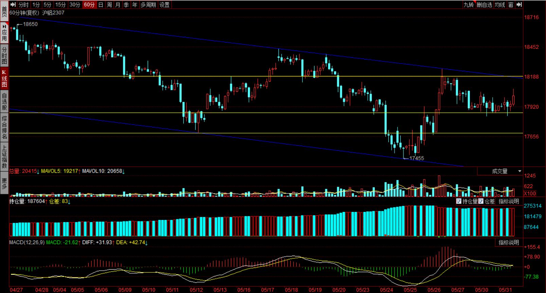Open the 窗 window layout button
The width and height of the screenshot is (546, 293).
point(511,5)
